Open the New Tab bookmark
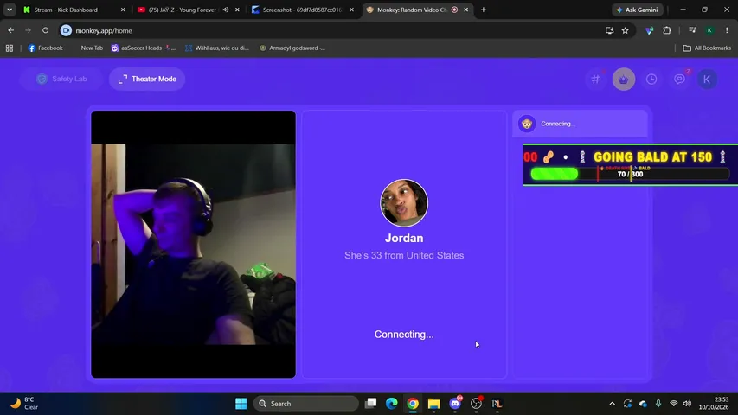The width and height of the screenshot is (738, 415). 92,48
